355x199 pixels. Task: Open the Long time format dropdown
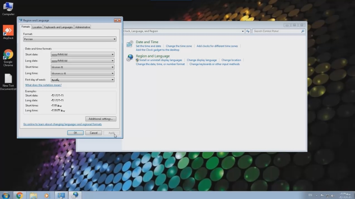pyautogui.click(x=82, y=73)
